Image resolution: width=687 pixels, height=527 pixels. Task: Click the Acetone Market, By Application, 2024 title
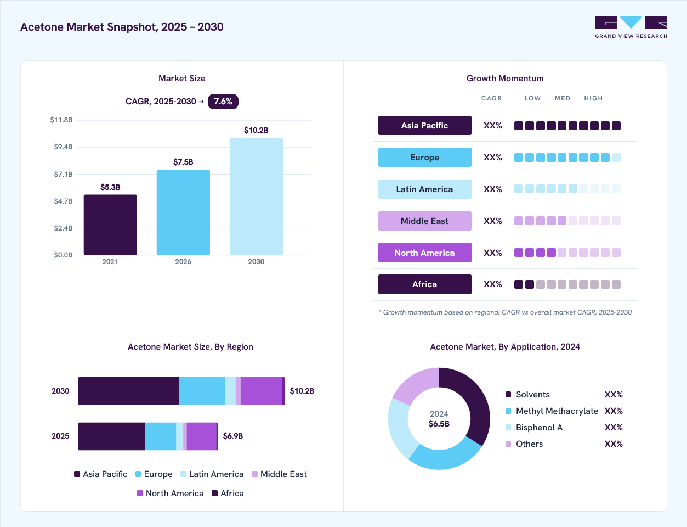coord(505,347)
